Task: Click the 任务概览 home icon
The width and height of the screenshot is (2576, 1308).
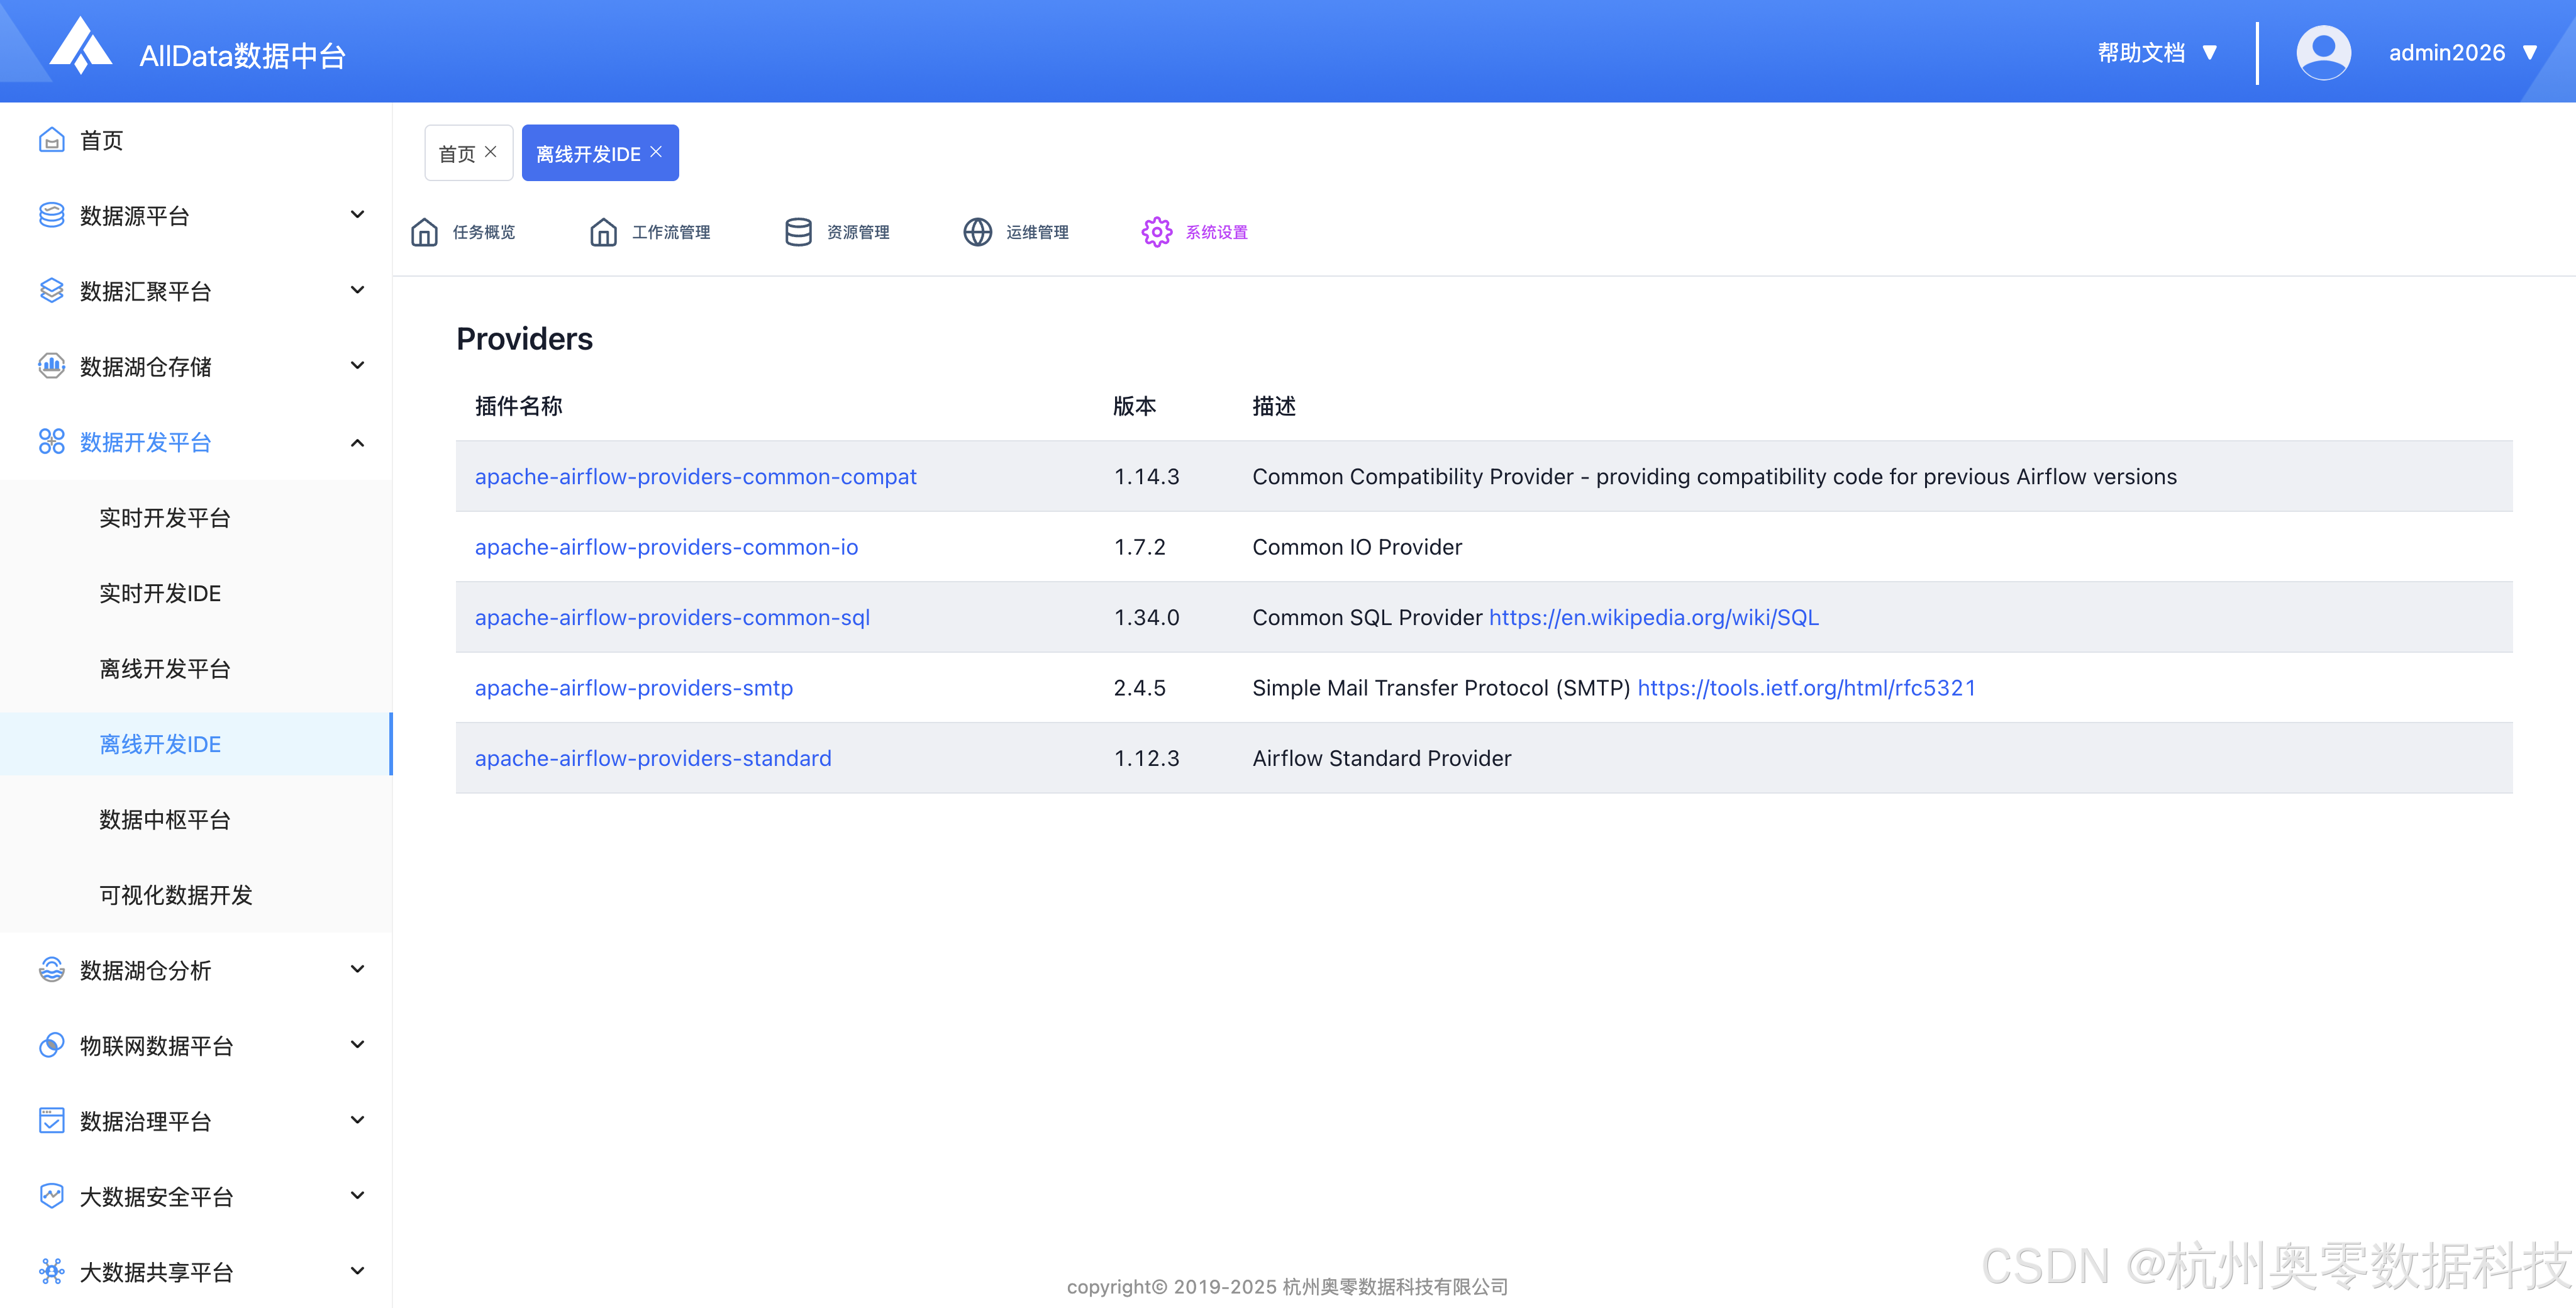Action: [424, 232]
